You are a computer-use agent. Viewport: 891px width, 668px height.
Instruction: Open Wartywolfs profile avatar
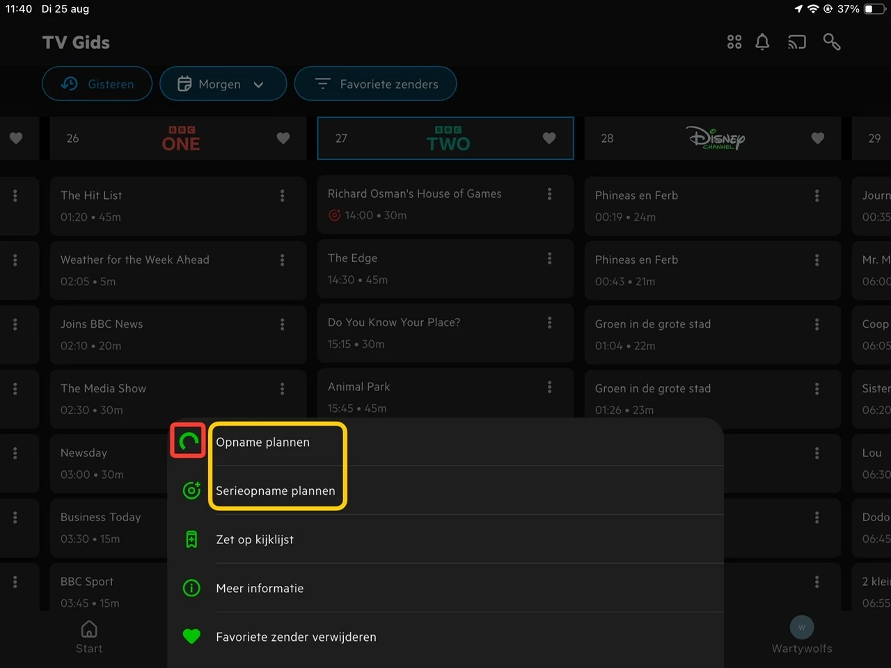tap(802, 627)
